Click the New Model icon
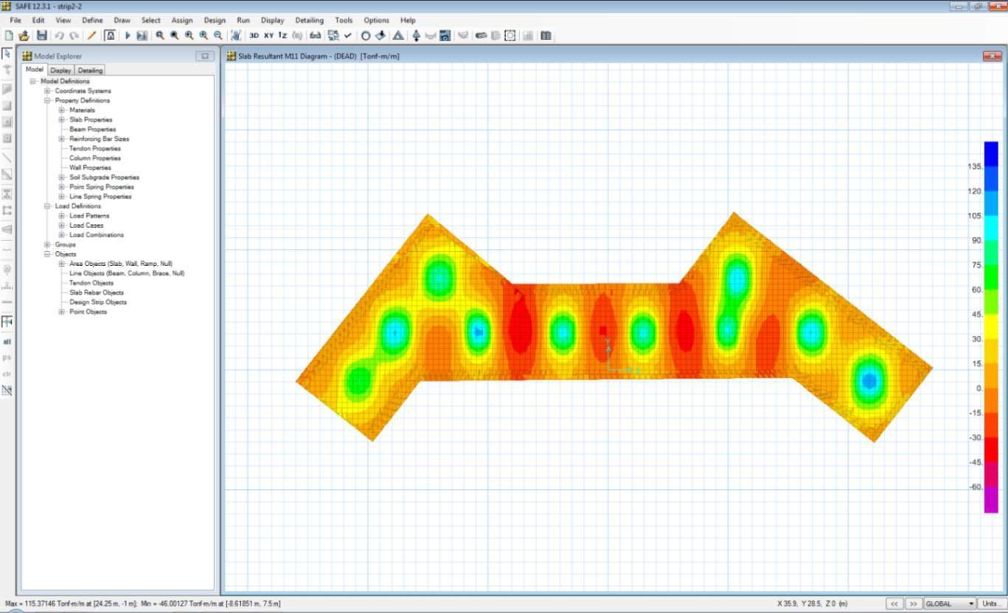Viewport: 1008px width, 613px height. (9, 35)
